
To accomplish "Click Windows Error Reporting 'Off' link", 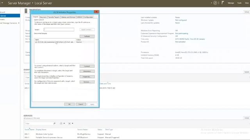I will [176, 30].
